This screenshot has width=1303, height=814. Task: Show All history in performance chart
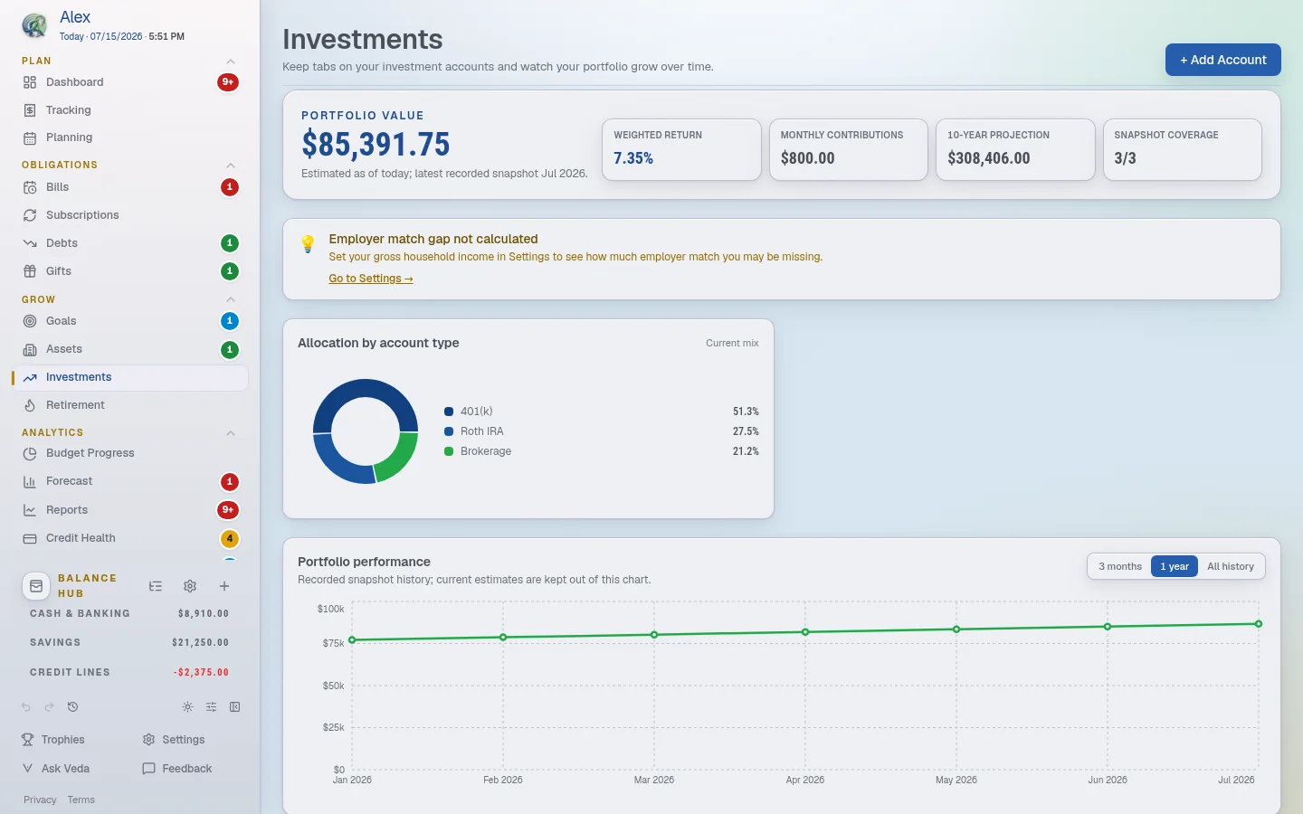pos(1231,566)
